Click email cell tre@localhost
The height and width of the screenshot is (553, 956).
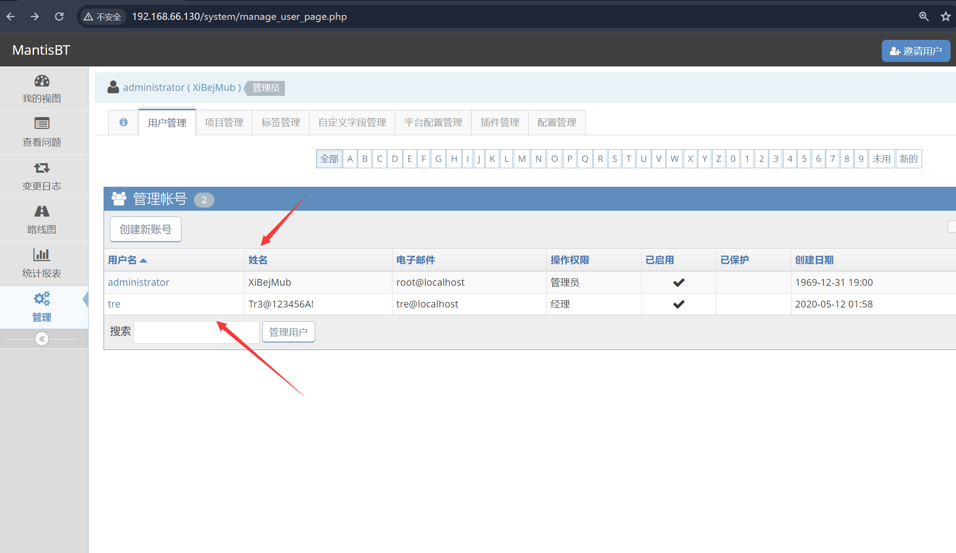coord(427,304)
